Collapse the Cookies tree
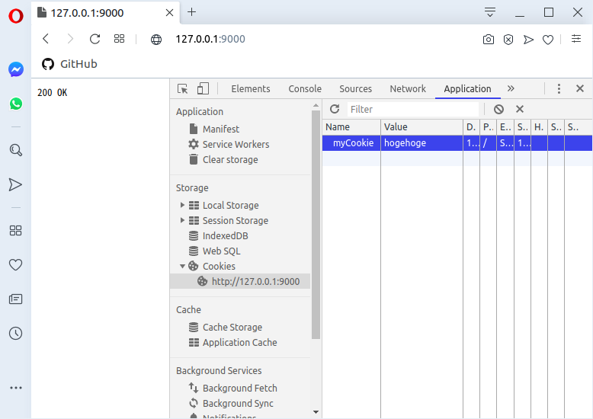Screen dimensions: 593x419 (x=182, y=266)
